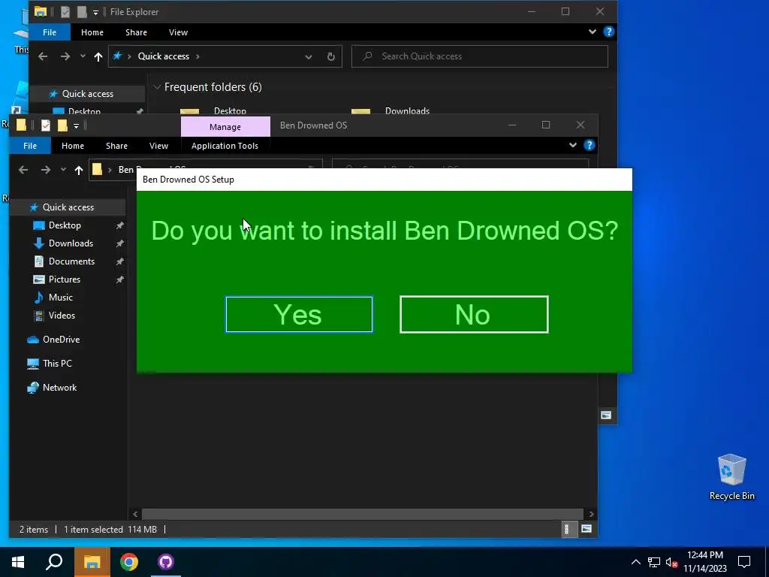
Task: Launch Google Chrome from taskbar
Action: click(129, 562)
